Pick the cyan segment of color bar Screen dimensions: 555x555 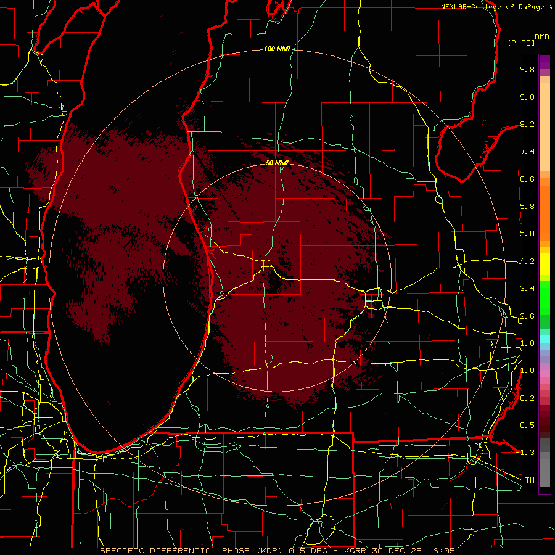(545, 339)
